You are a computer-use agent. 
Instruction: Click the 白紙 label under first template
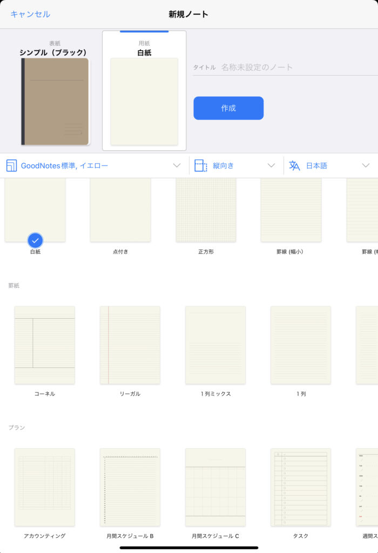[x=35, y=252]
